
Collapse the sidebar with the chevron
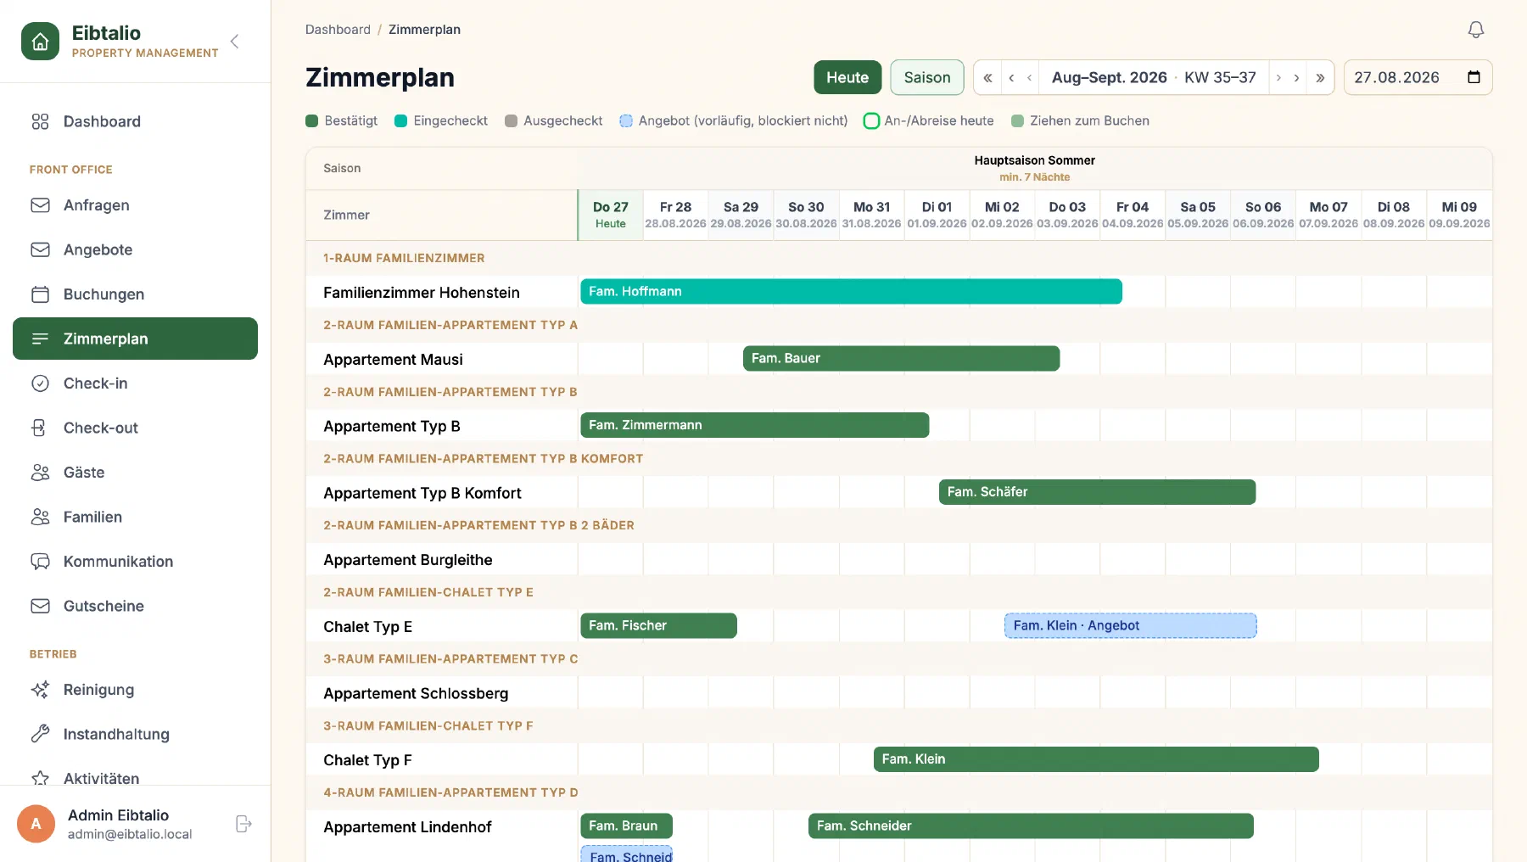coord(235,41)
